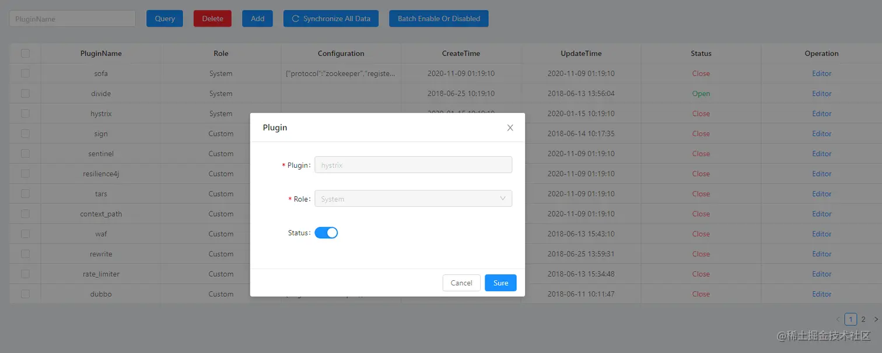Check the box for dubbo row
Image resolution: width=882 pixels, height=353 pixels.
tap(25, 294)
